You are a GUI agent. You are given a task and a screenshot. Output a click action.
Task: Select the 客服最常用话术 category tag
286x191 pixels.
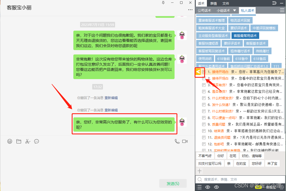pyautogui.click(x=245, y=36)
